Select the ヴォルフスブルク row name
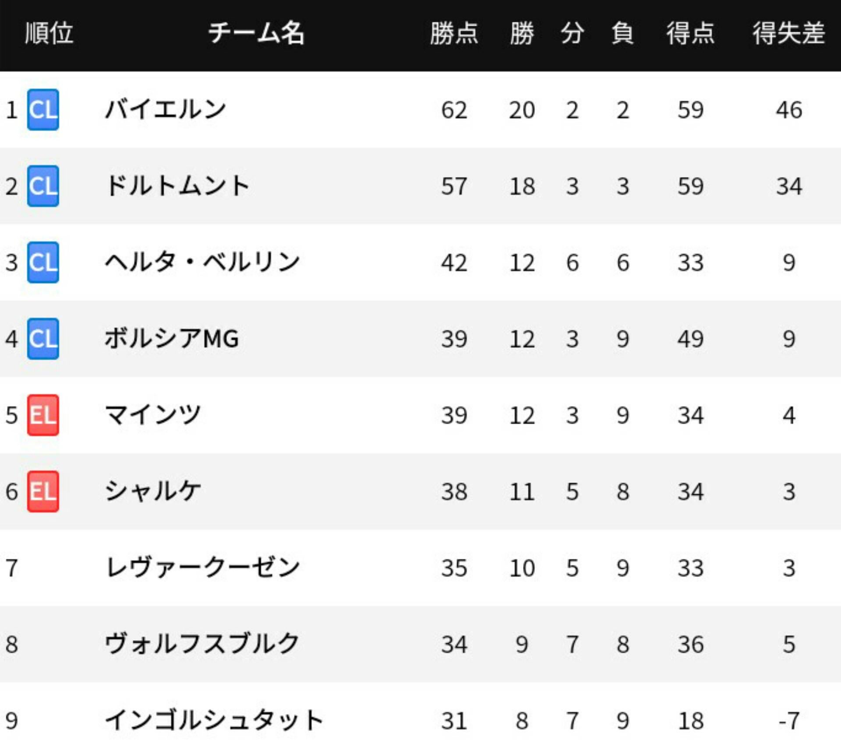841x755 pixels. (x=202, y=644)
